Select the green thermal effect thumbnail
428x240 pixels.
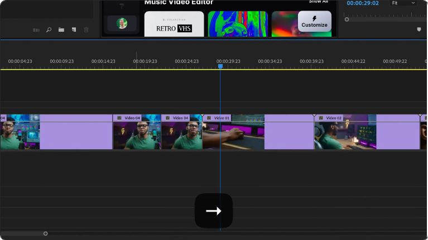click(238, 25)
